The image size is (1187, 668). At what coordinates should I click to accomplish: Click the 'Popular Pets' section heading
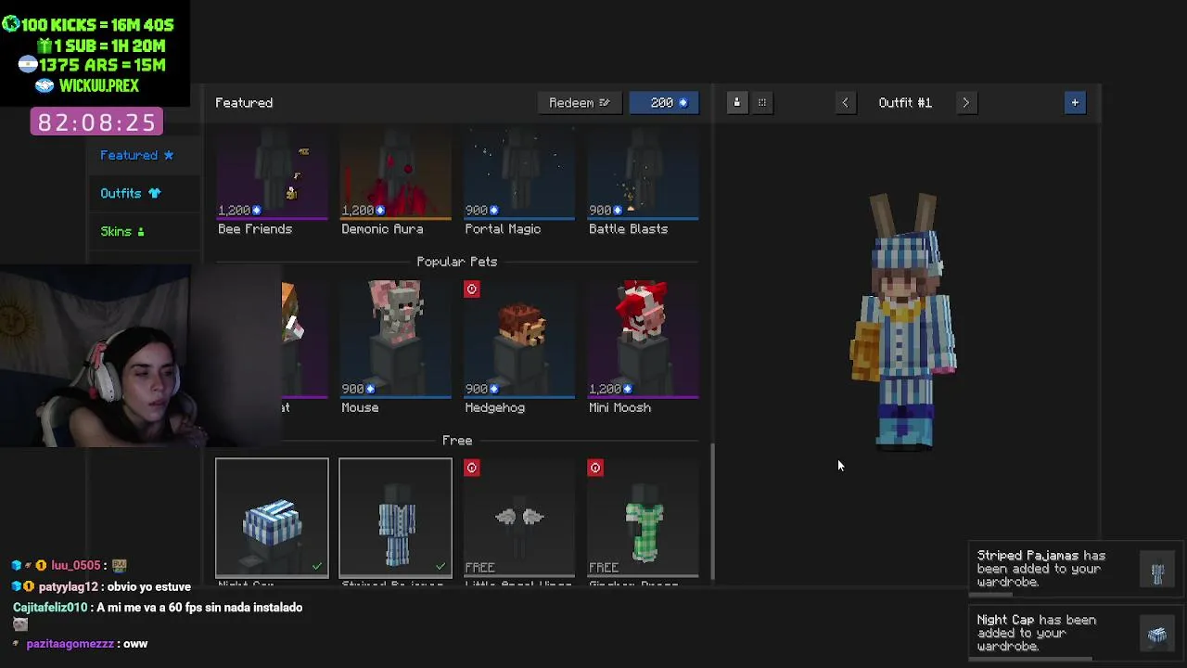pyautogui.click(x=457, y=262)
